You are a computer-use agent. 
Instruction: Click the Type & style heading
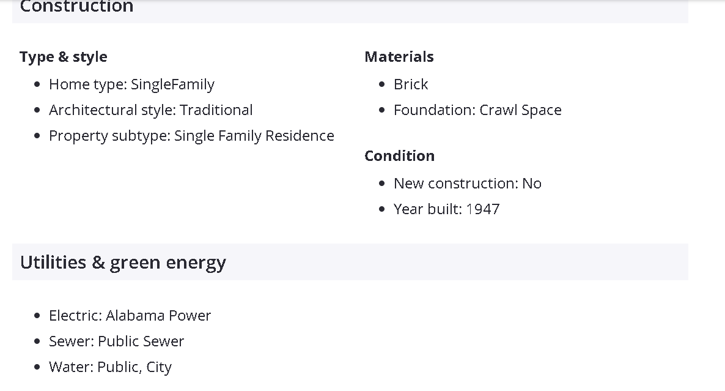click(64, 57)
